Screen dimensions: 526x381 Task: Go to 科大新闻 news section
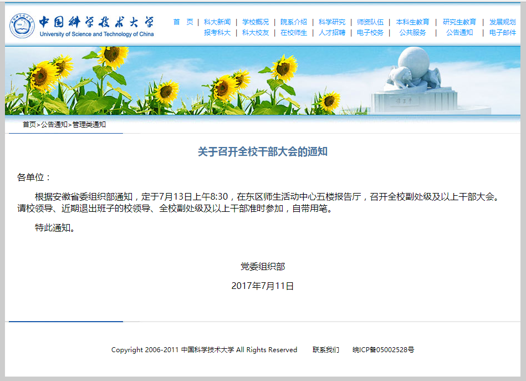[x=217, y=22]
